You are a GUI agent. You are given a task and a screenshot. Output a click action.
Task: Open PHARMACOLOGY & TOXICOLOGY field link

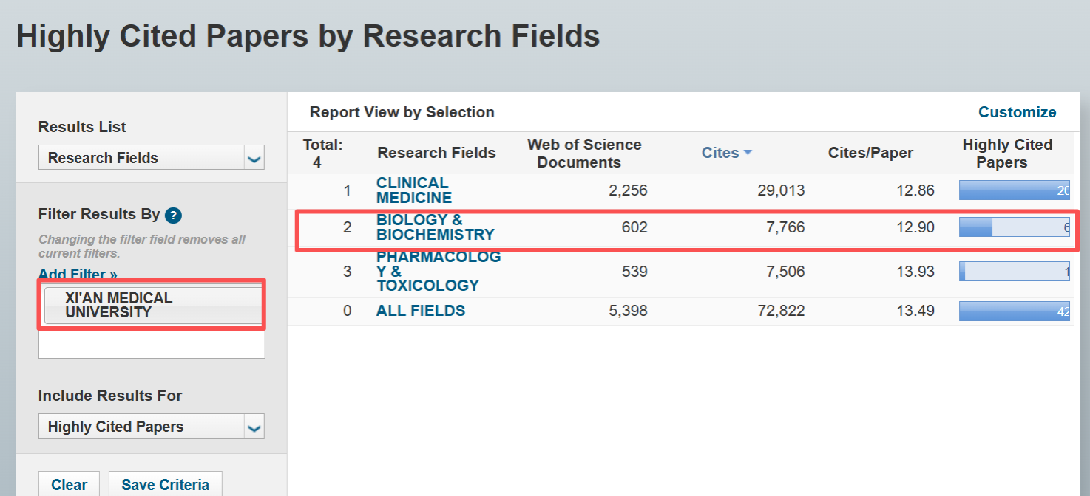click(x=438, y=271)
